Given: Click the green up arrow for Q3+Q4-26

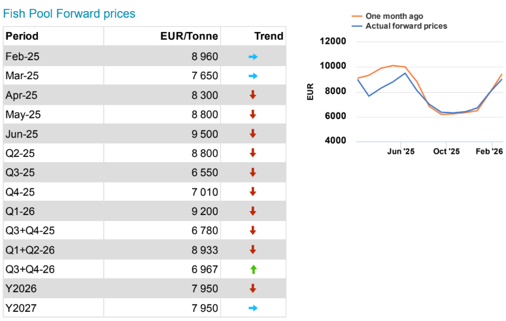Looking at the screenshot, I should point(253,269).
